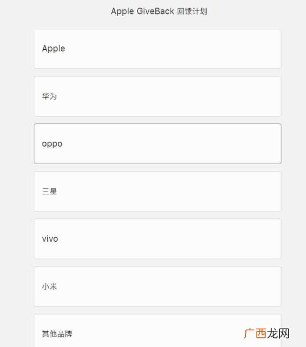306x347 pixels.
Task: Click the vivo text label
Action: coord(50,239)
